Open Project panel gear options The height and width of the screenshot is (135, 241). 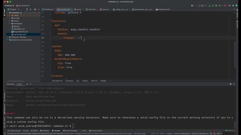tap(35, 9)
